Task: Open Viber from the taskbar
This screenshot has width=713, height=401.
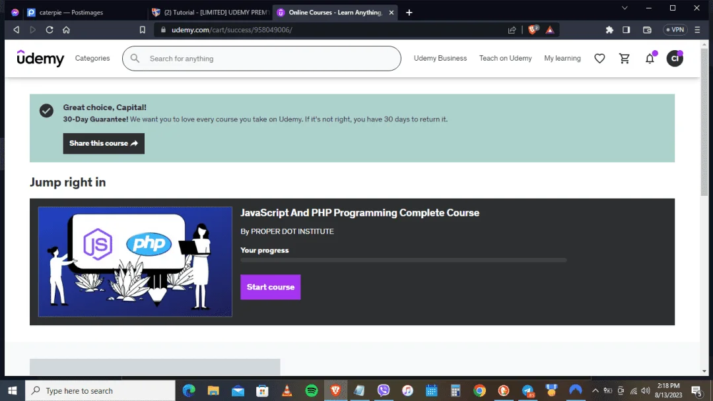Action: pos(384,390)
